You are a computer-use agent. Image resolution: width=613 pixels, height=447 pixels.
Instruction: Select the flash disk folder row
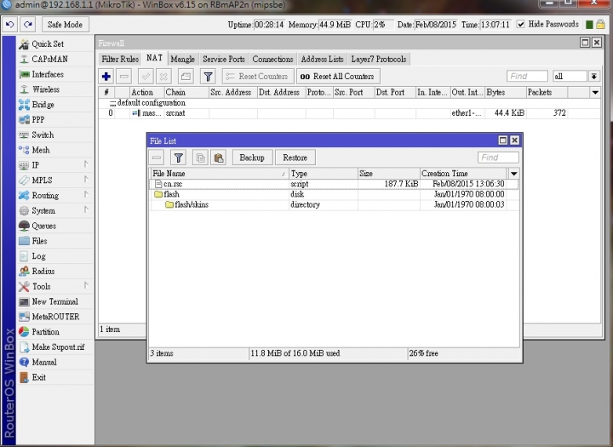pos(335,194)
